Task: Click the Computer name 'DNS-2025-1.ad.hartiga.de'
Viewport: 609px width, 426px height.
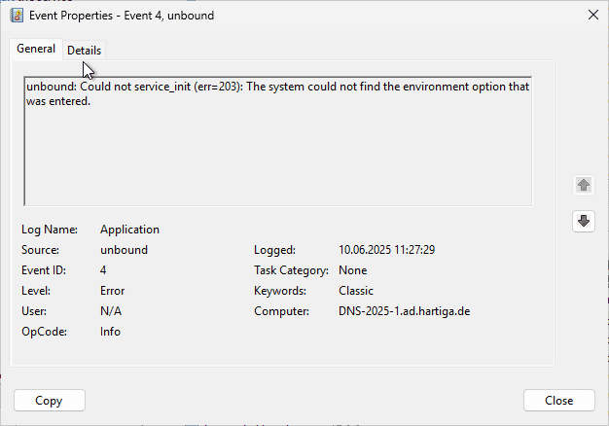Action: pos(405,311)
